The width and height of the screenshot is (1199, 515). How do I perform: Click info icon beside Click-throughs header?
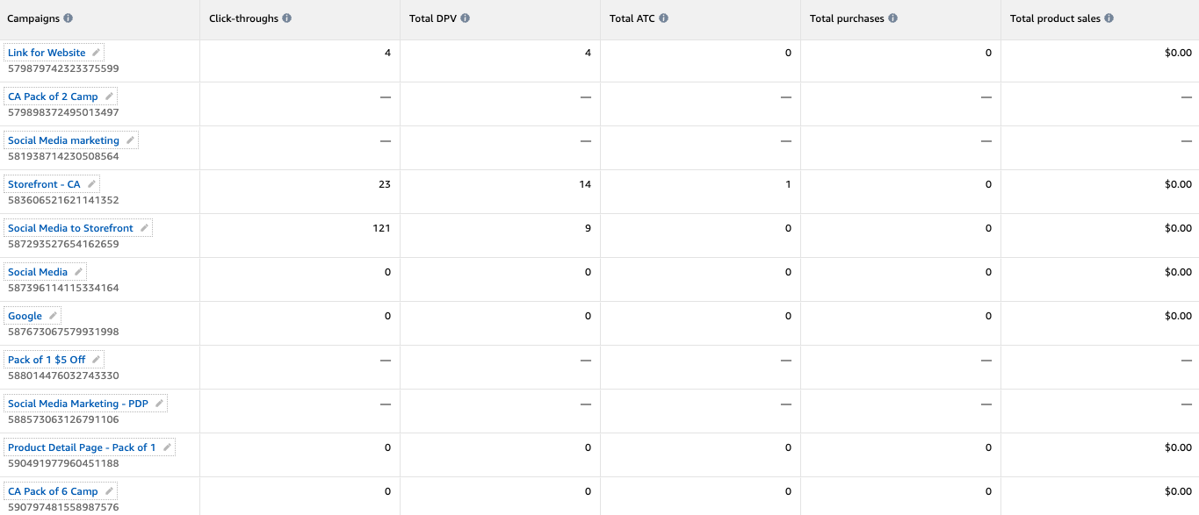(287, 18)
